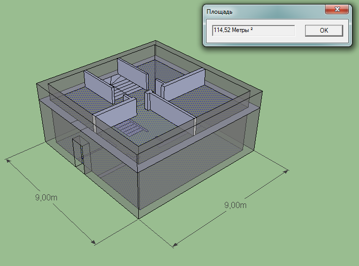Click the left 9,00m dimension label
This screenshot has height=266, width=359.
click(x=46, y=197)
